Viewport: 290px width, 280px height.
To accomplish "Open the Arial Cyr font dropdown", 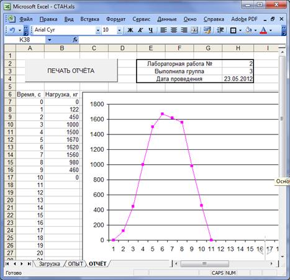I will [98, 30].
